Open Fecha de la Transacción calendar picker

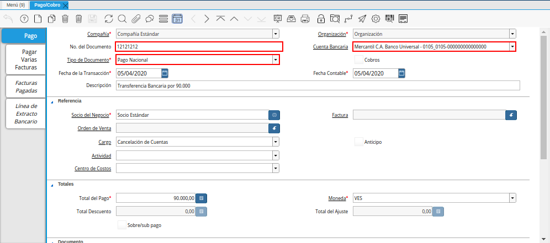click(x=165, y=73)
